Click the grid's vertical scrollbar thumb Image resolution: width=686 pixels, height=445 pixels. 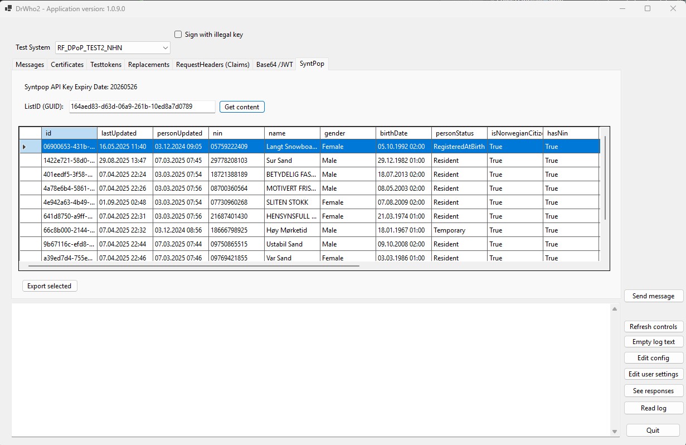(x=605, y=178)
